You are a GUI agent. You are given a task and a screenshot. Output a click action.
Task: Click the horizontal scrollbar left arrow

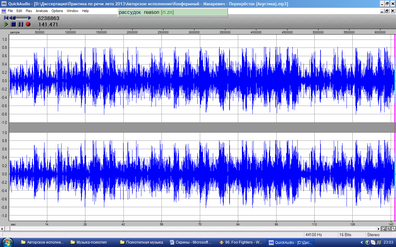tap(2, 229)
